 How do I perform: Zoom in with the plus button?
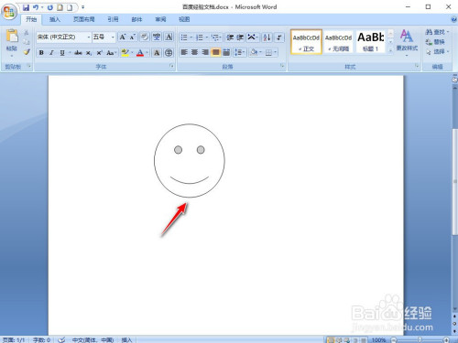pyautogui.click(x=446, y=339)
